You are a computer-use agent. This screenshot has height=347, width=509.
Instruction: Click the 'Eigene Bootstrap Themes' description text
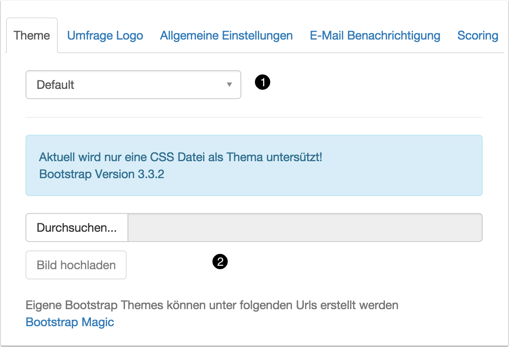[x=212, y=305]
